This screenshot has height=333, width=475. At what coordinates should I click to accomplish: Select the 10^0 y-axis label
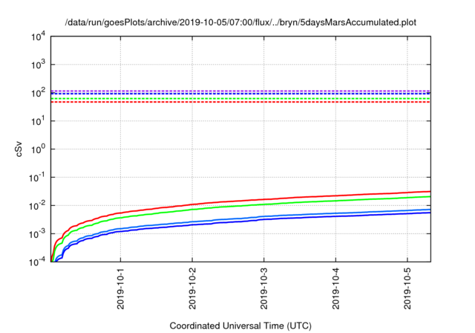[x=39, y=149]
